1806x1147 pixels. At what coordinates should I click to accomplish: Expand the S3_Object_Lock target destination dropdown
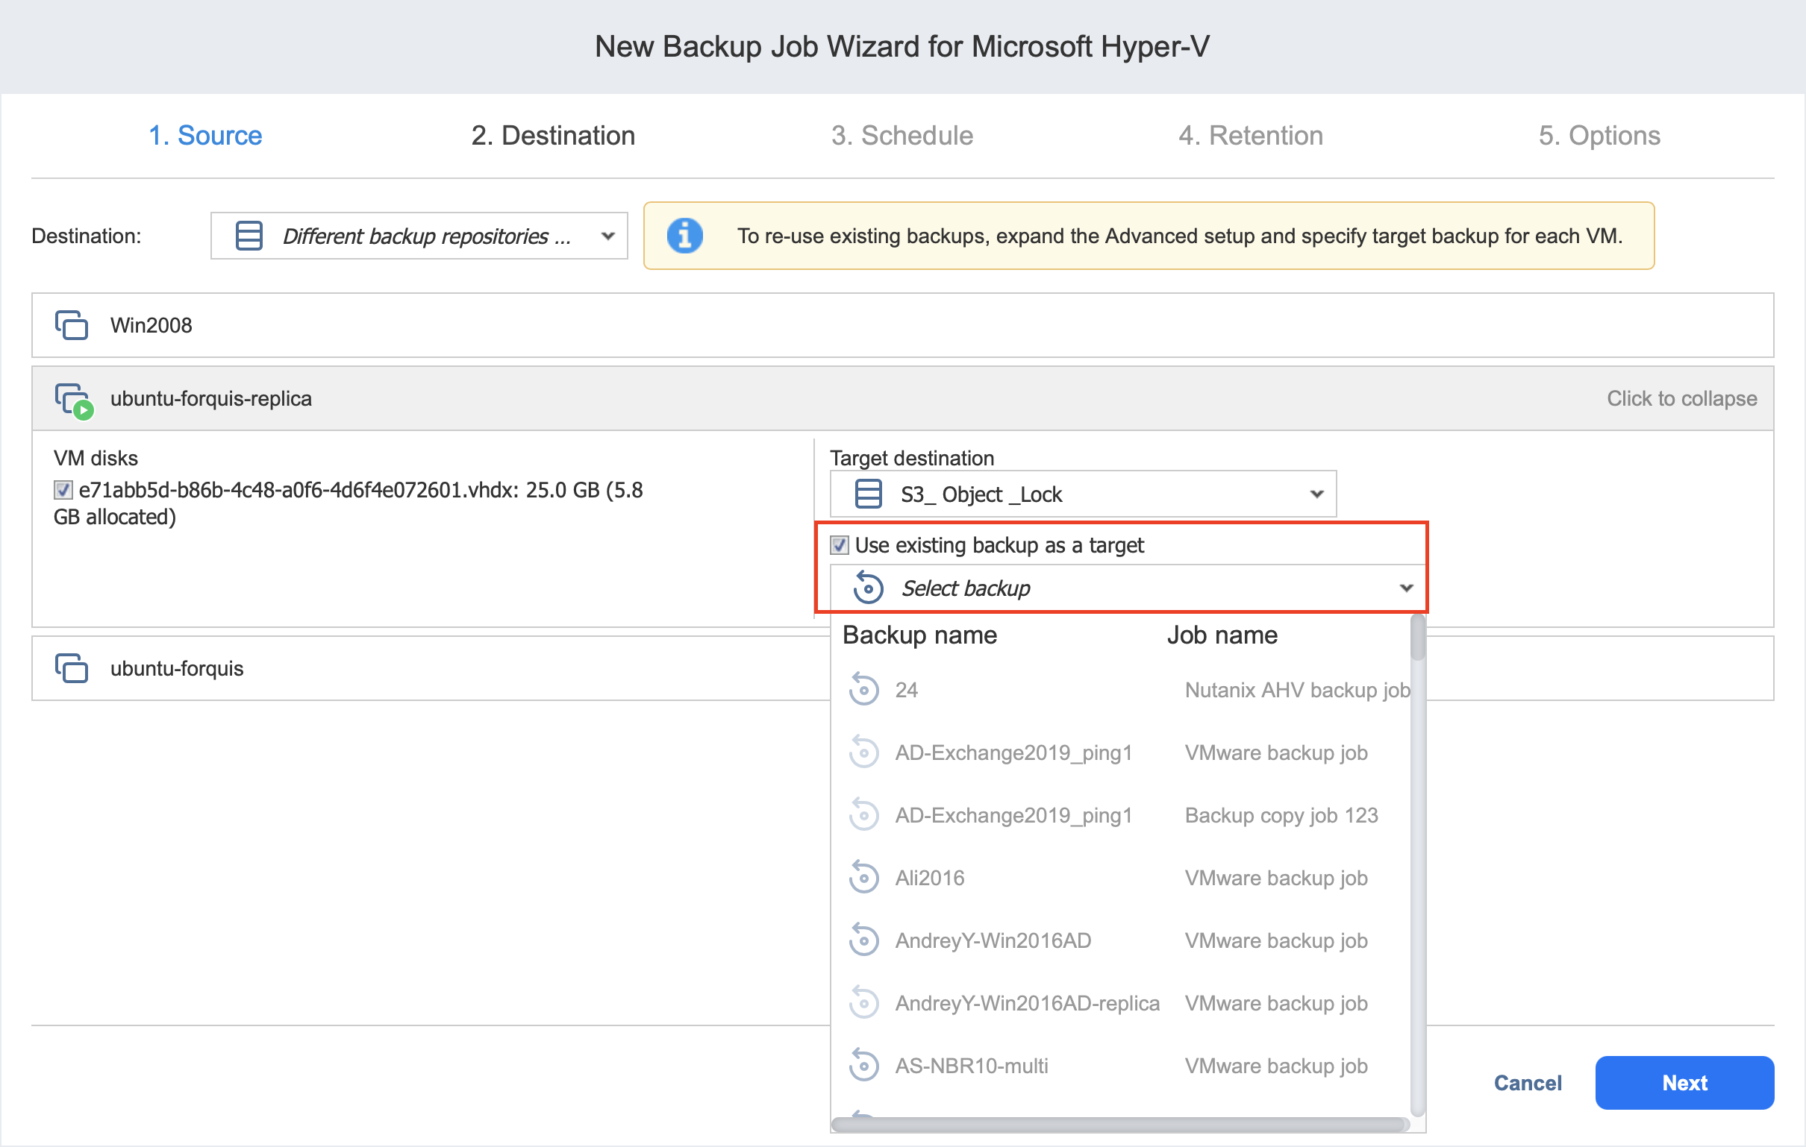1316,494
